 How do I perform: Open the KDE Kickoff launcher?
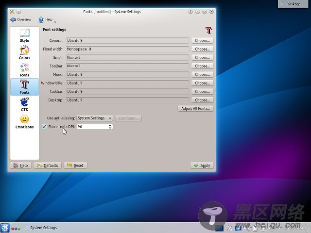[5, 228]
